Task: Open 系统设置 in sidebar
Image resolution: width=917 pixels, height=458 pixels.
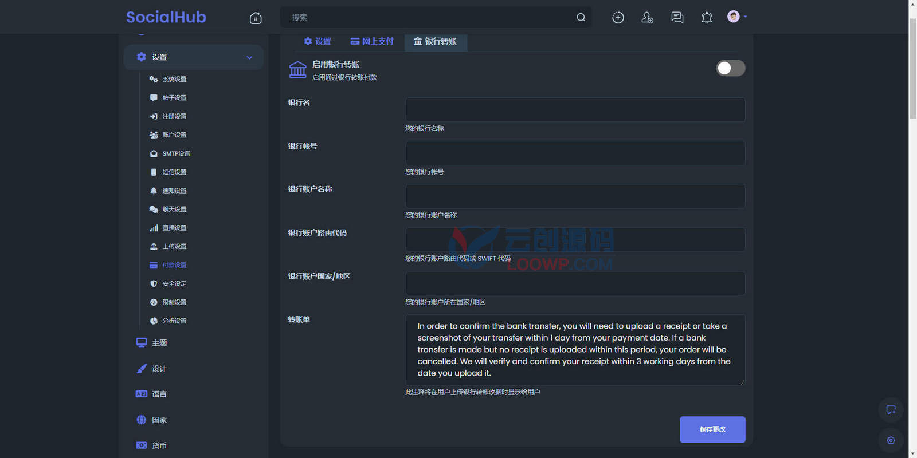Action: point(174,79)
